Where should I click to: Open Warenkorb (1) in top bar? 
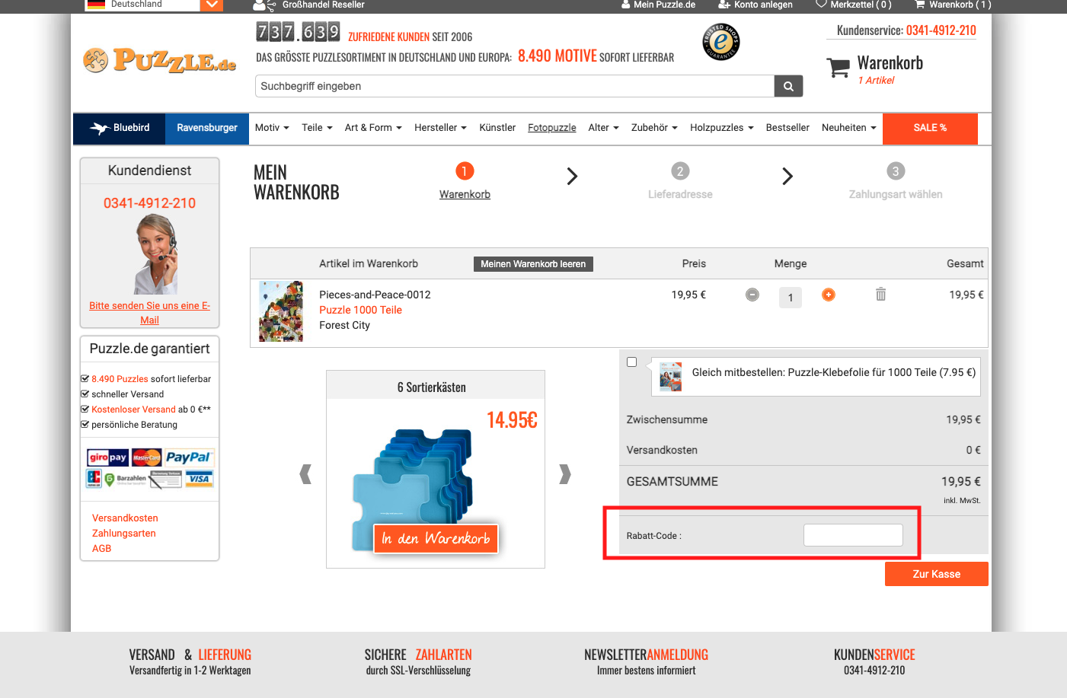point(953,5)
